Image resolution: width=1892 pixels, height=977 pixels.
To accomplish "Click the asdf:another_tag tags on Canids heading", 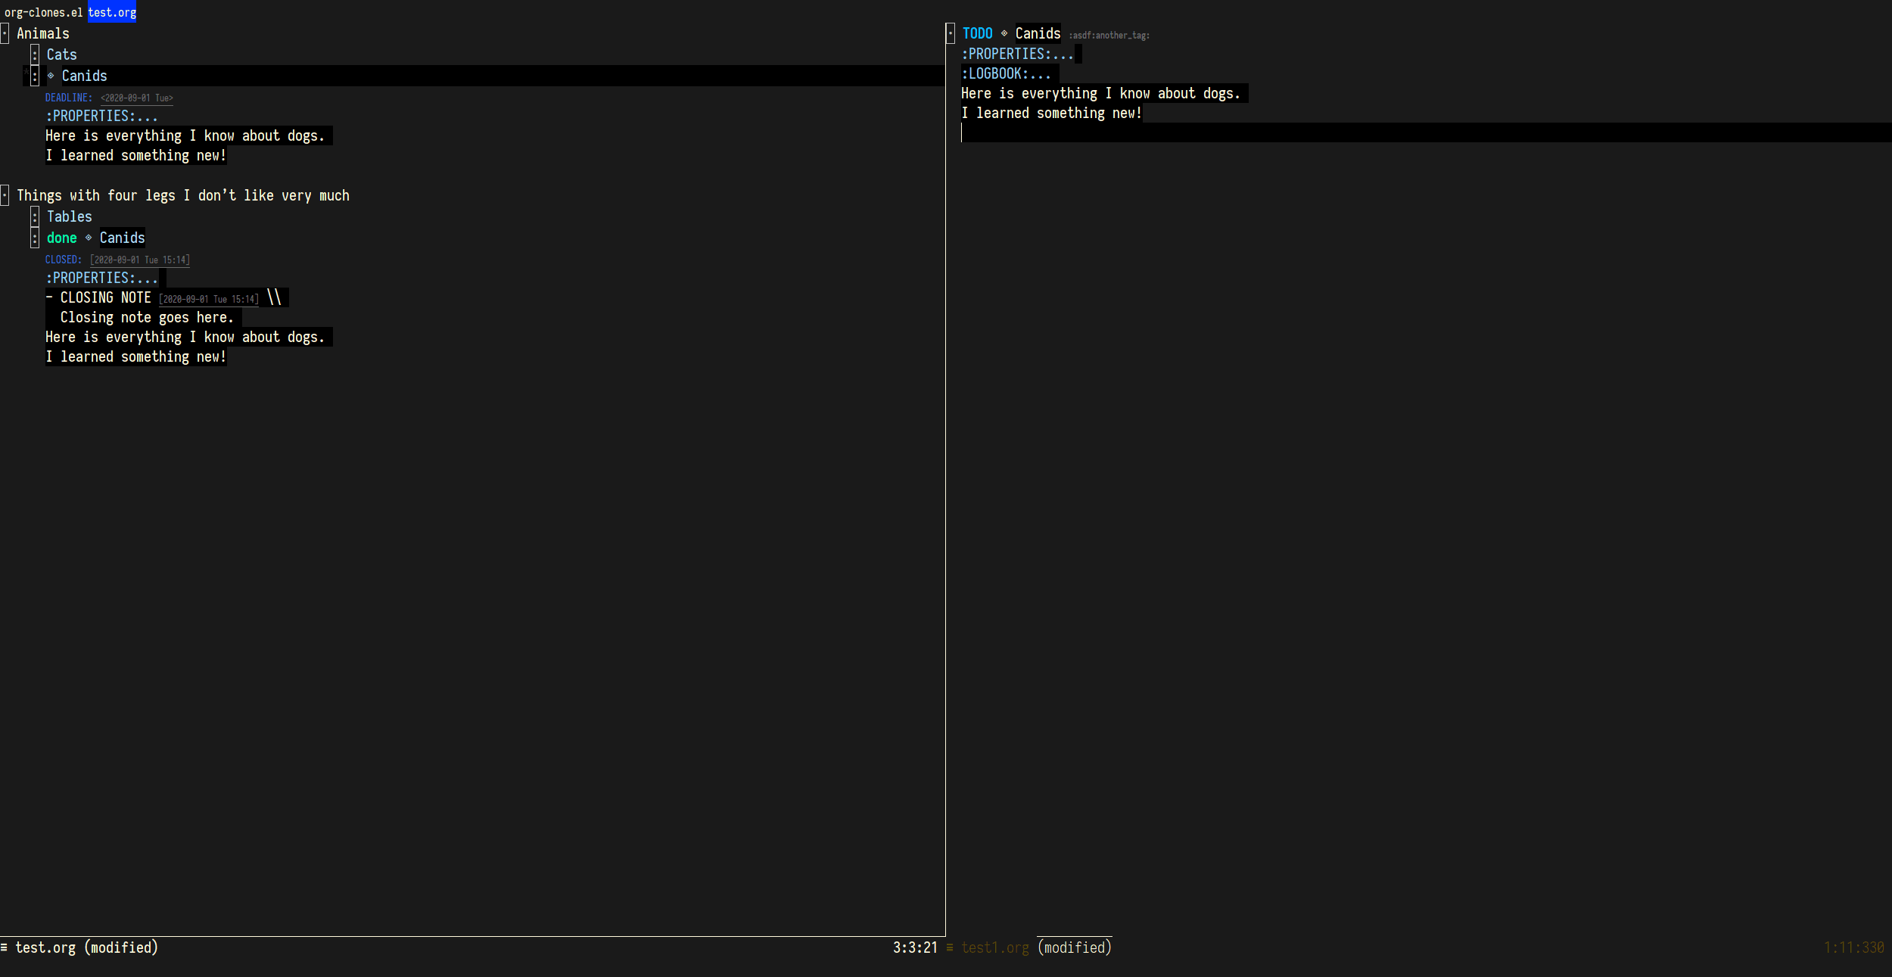I will [1109, 36].
